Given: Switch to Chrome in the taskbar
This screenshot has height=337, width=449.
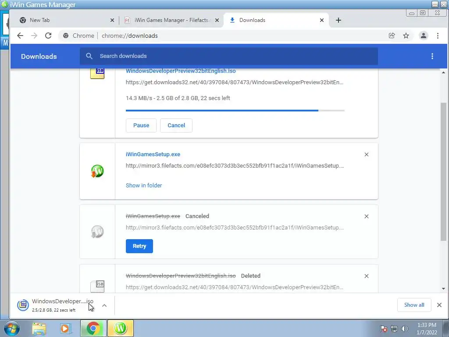Looking at the screenshot, I should point(93,328).
